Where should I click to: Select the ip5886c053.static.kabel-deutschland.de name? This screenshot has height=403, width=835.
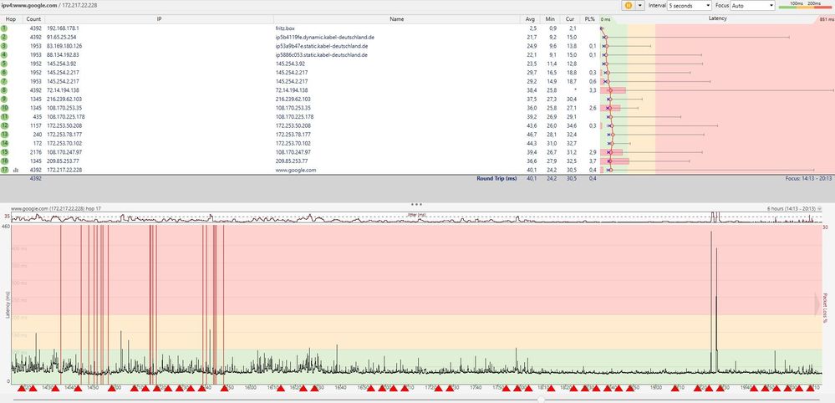pos(321,54)
